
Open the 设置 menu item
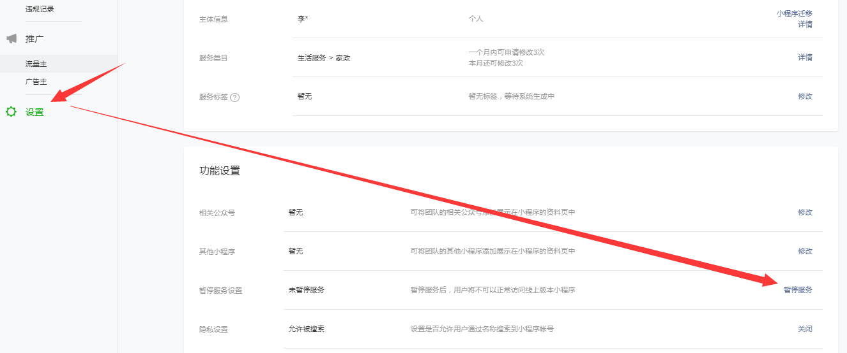click(x=34, y=112)
